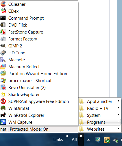Select WinDirStat text label

click(19, 108)
